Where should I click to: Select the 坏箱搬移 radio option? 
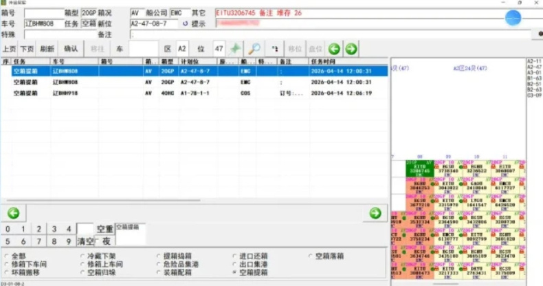pyautogui.click(x=22, y=272)
